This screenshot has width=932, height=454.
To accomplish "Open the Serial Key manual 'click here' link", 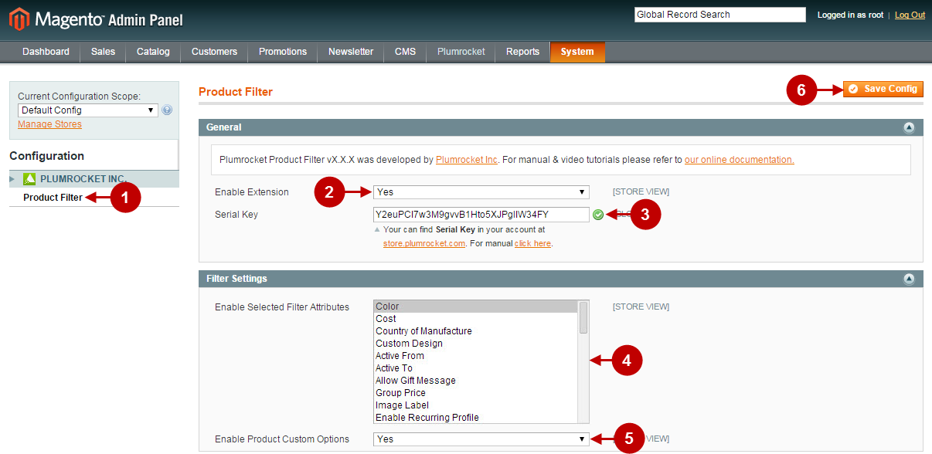I will [x=533, y=243].
